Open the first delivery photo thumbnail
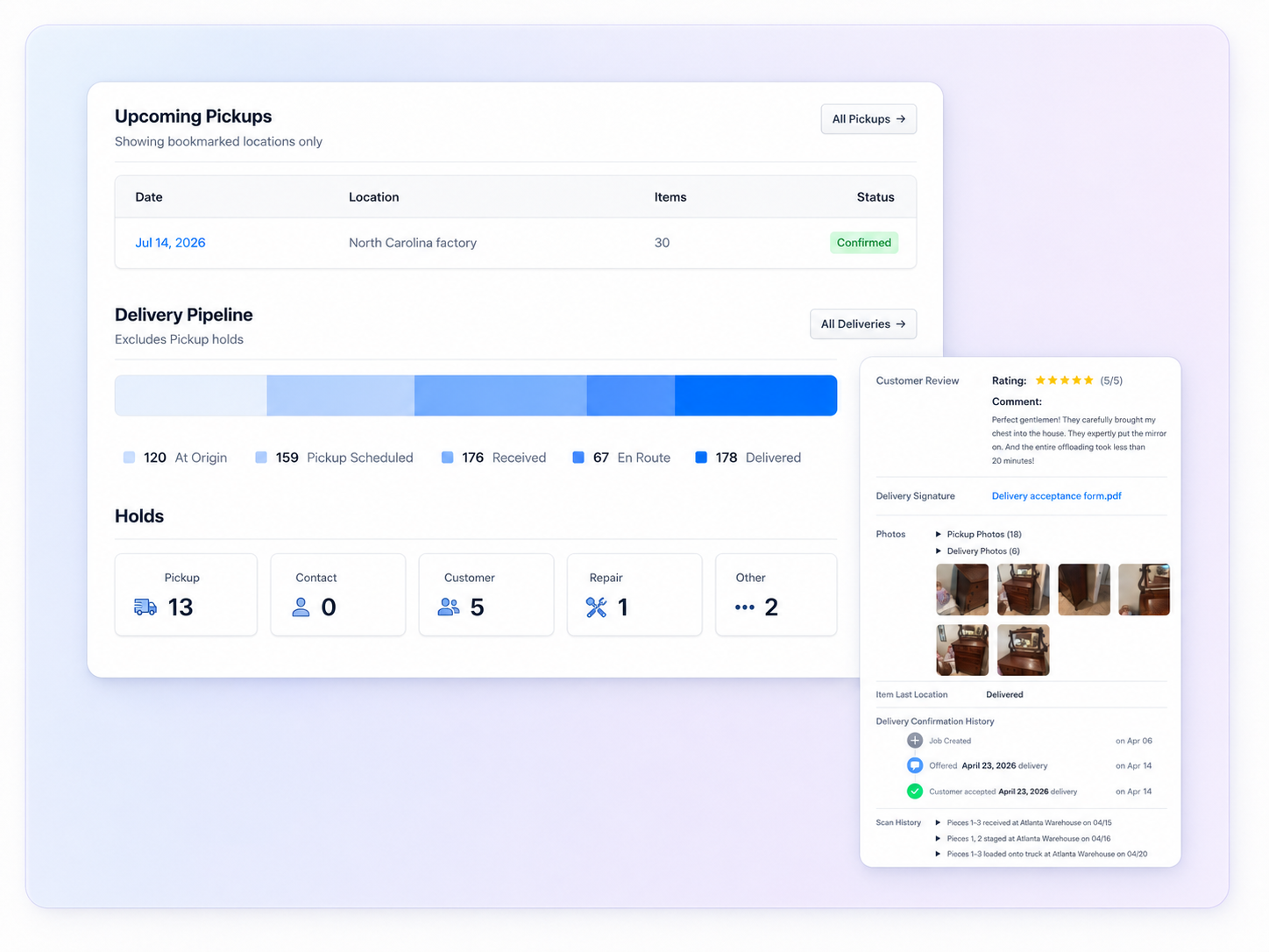This screenshot has height=952, width=1269. [x=962, y=589]
